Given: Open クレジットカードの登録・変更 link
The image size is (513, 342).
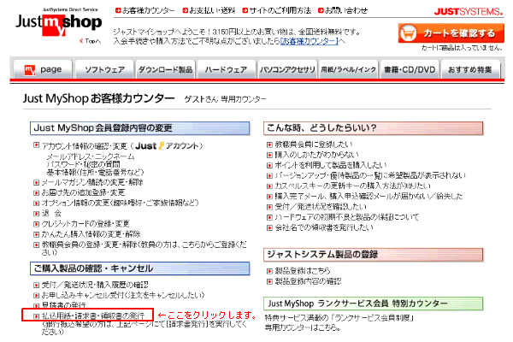Looking at the screenshot, I should point(85,224).
